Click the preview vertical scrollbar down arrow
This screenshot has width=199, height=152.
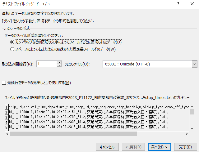(x=192, y=129)
